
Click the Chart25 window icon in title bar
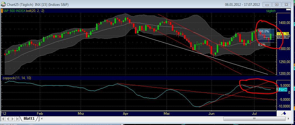[x=3, y=4]
